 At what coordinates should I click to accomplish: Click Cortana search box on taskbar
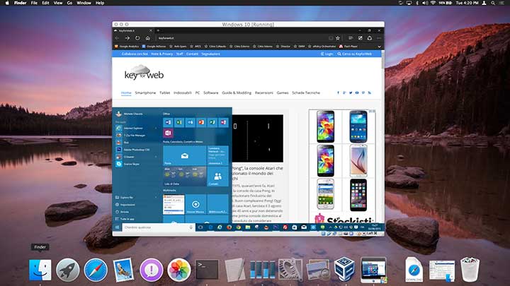159,227
